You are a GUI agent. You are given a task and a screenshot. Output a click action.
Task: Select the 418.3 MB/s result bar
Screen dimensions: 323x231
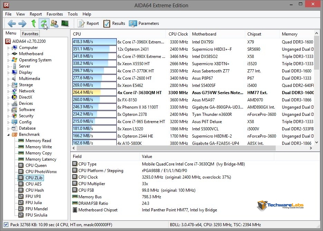(94, 42)
